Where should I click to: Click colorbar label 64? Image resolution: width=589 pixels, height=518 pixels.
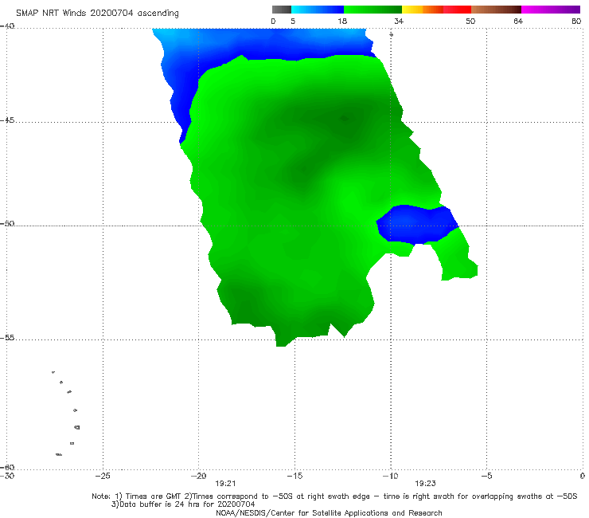point(518,21)
